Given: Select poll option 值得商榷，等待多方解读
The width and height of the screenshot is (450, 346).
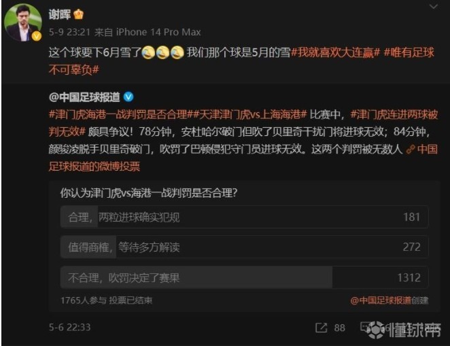Looking at the screenshot, I should click(244, 247).
